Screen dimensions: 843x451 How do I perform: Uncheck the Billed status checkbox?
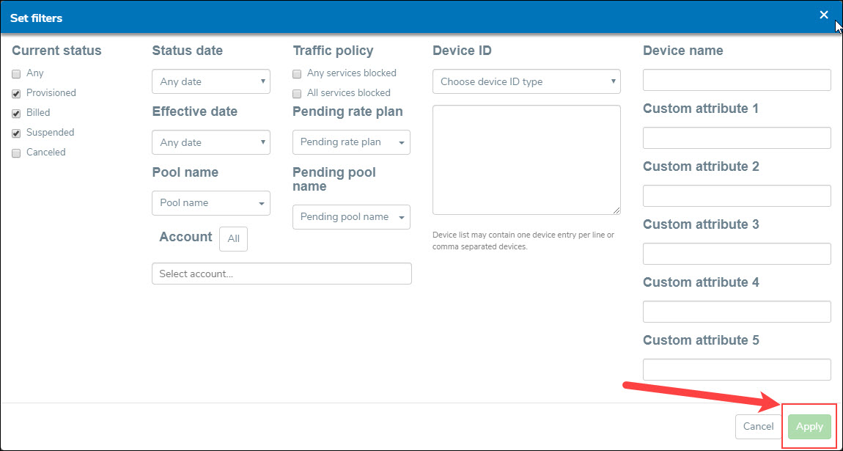pyautogui.click(x=16, y=114)
